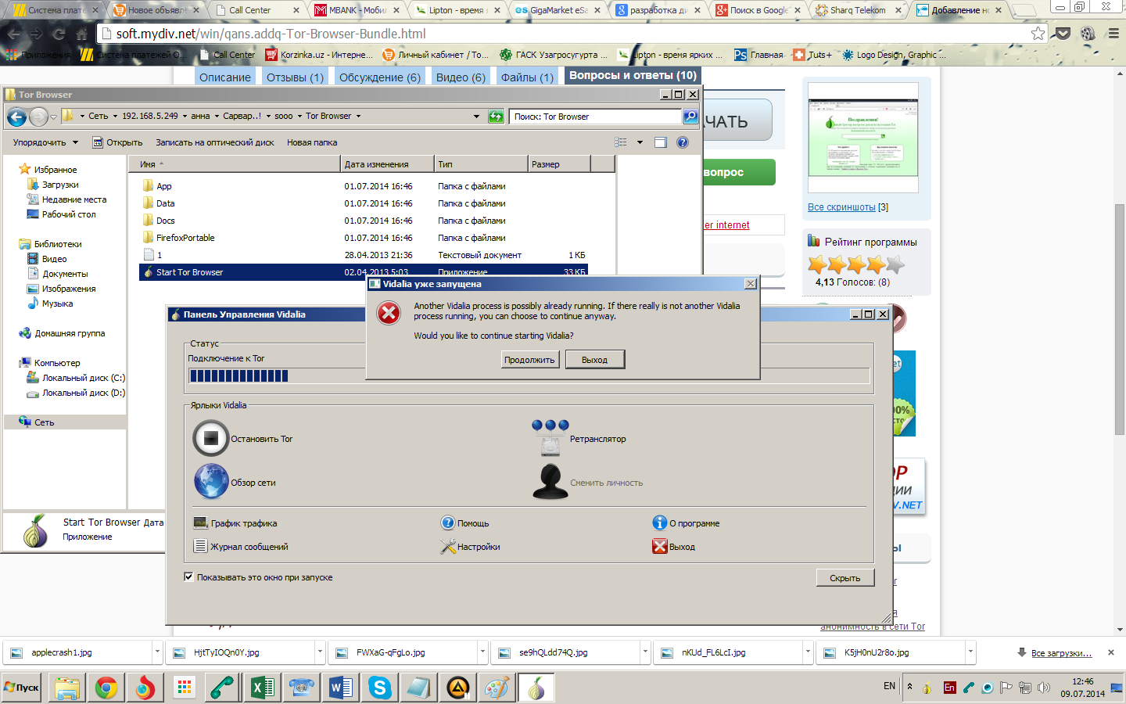Open Skype from the taskbar
1126x704 pixels.
pyautogui.click(x=380, y=688)
